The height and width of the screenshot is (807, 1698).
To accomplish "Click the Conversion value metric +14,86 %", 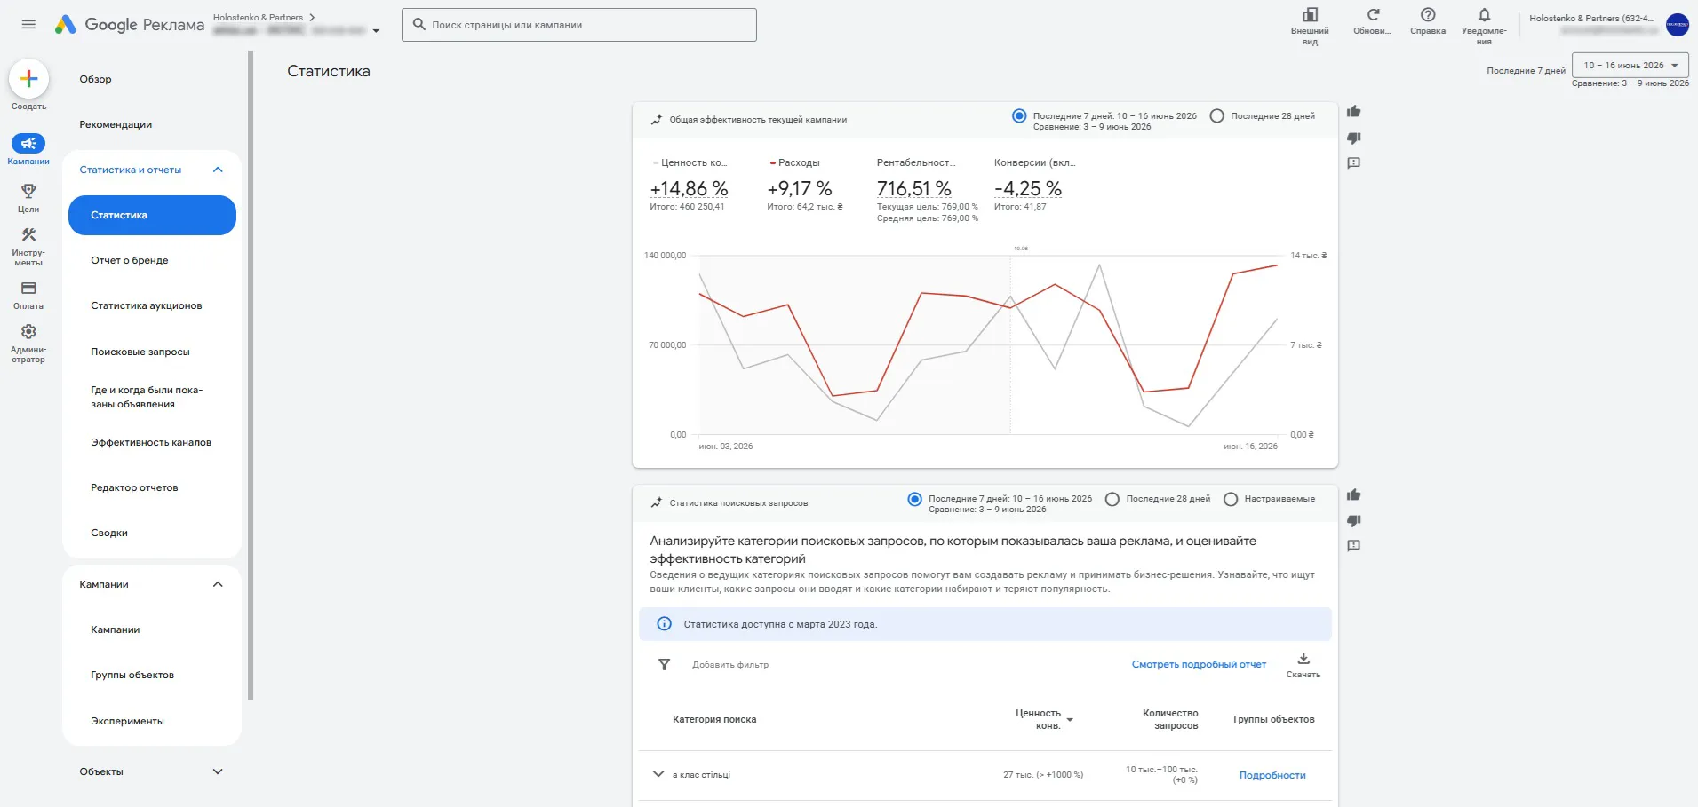I will pyautogui.click(x=689, y=188).
